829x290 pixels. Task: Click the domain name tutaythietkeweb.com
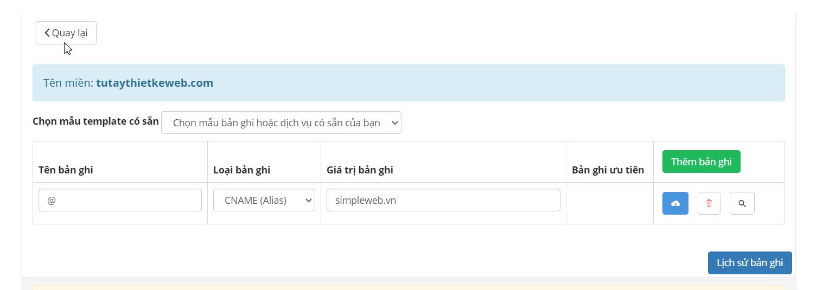click(x=155, y=83)
